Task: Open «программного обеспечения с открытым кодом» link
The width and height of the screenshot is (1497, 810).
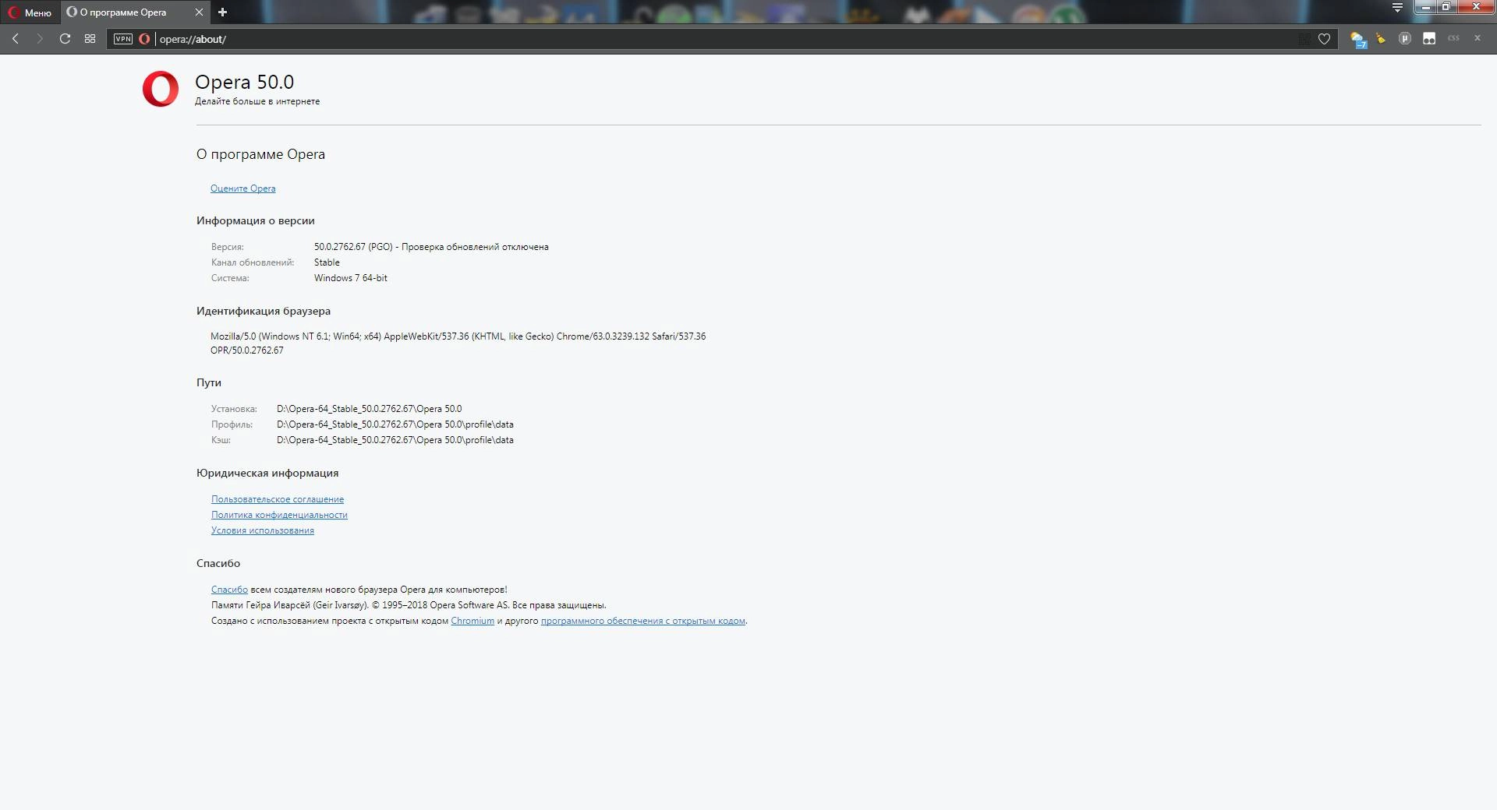Action: coord(643,621)
